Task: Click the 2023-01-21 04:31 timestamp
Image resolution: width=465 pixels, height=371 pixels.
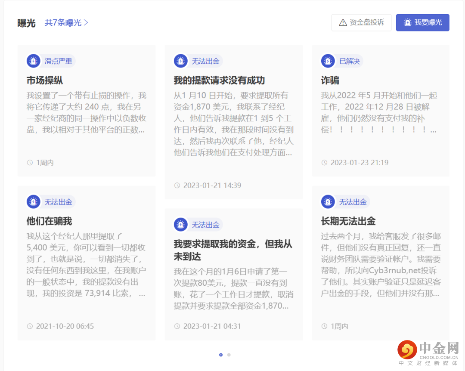Action: (212, 326)
